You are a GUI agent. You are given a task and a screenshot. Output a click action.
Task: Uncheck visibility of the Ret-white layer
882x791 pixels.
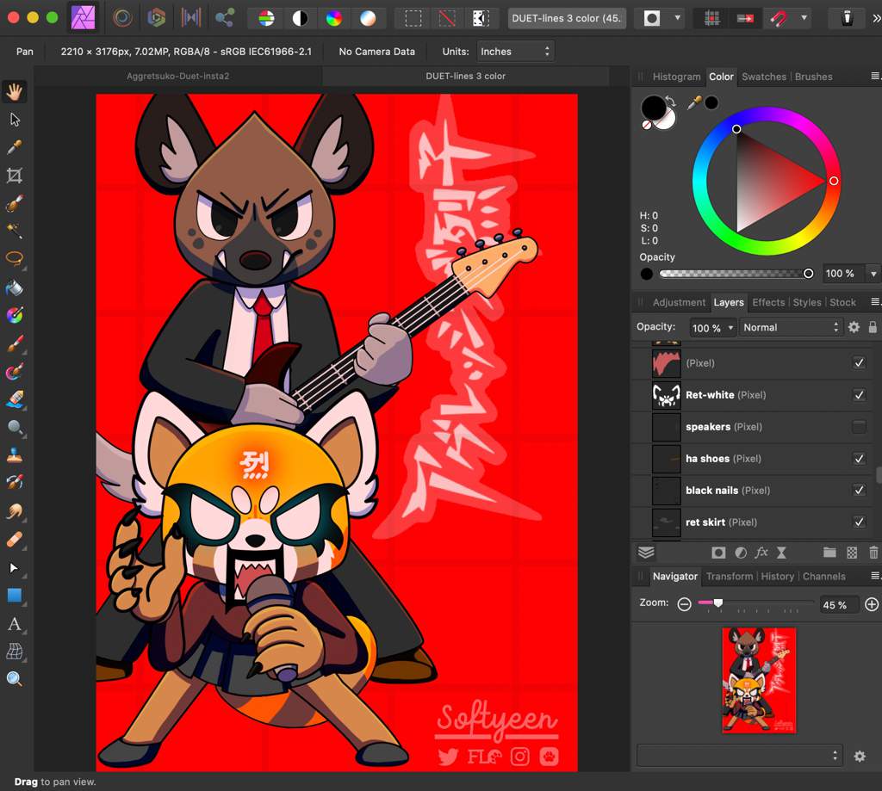tap(859, 395)
